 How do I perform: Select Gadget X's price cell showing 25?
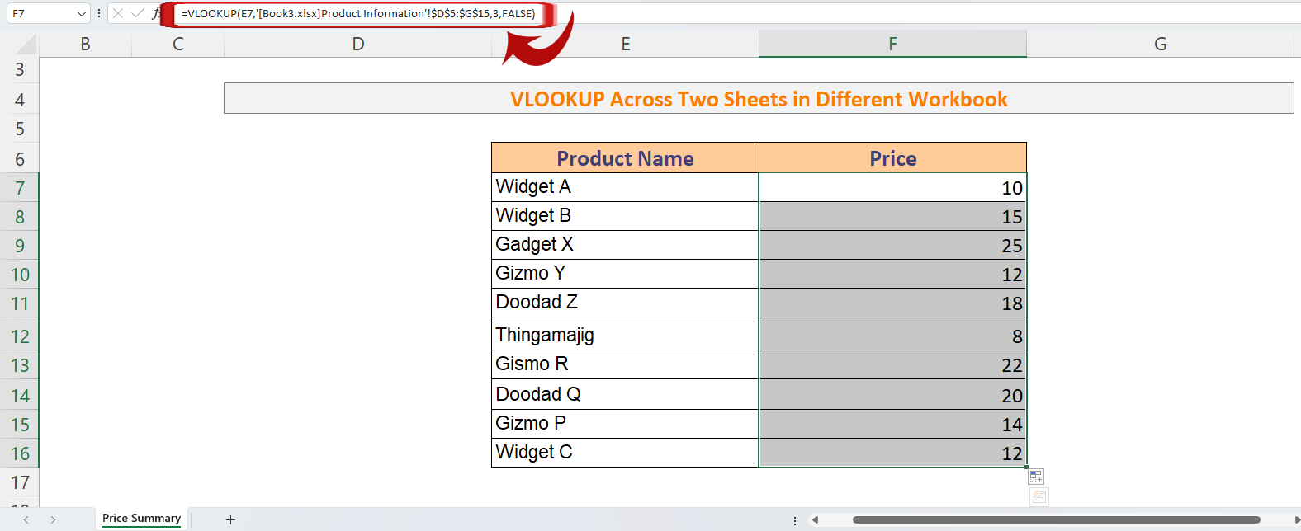click(x=892, y=245)
